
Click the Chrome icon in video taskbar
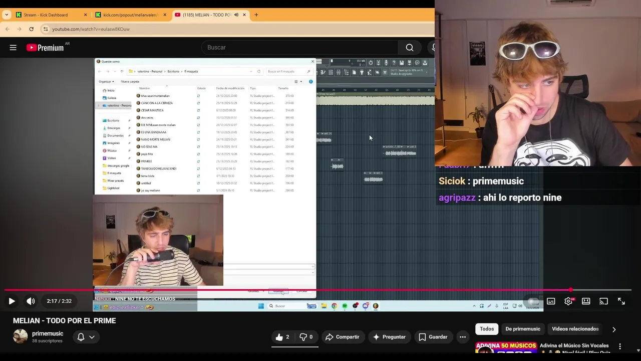[334, 306]
